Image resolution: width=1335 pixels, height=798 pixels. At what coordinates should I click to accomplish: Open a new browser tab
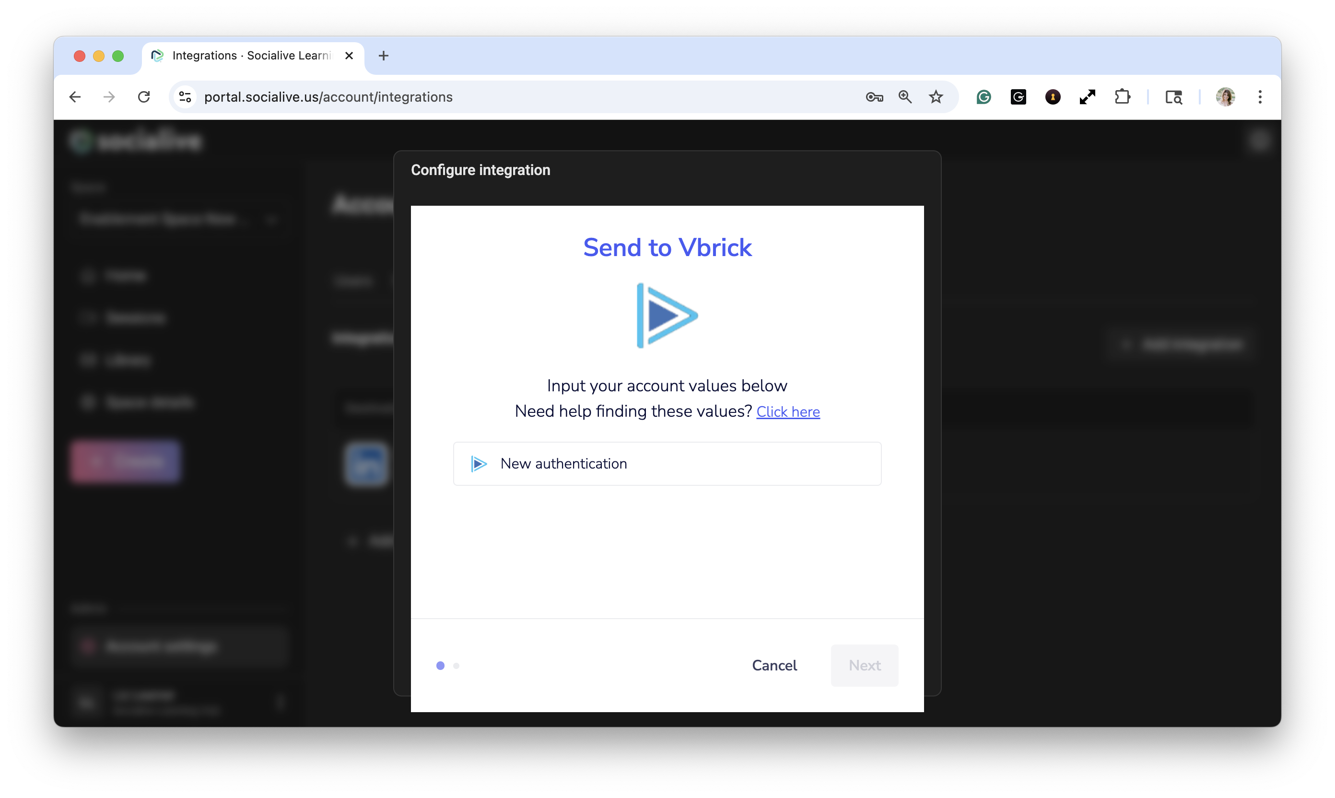pyautogui.click(x=383, y=56)
